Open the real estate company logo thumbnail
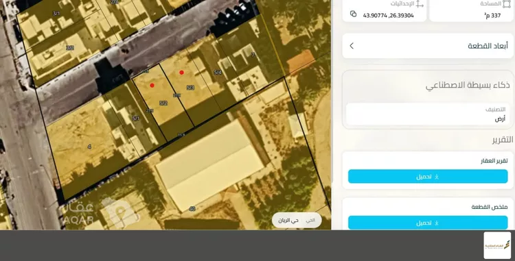The image size is (515, 261). coord(497,245)
